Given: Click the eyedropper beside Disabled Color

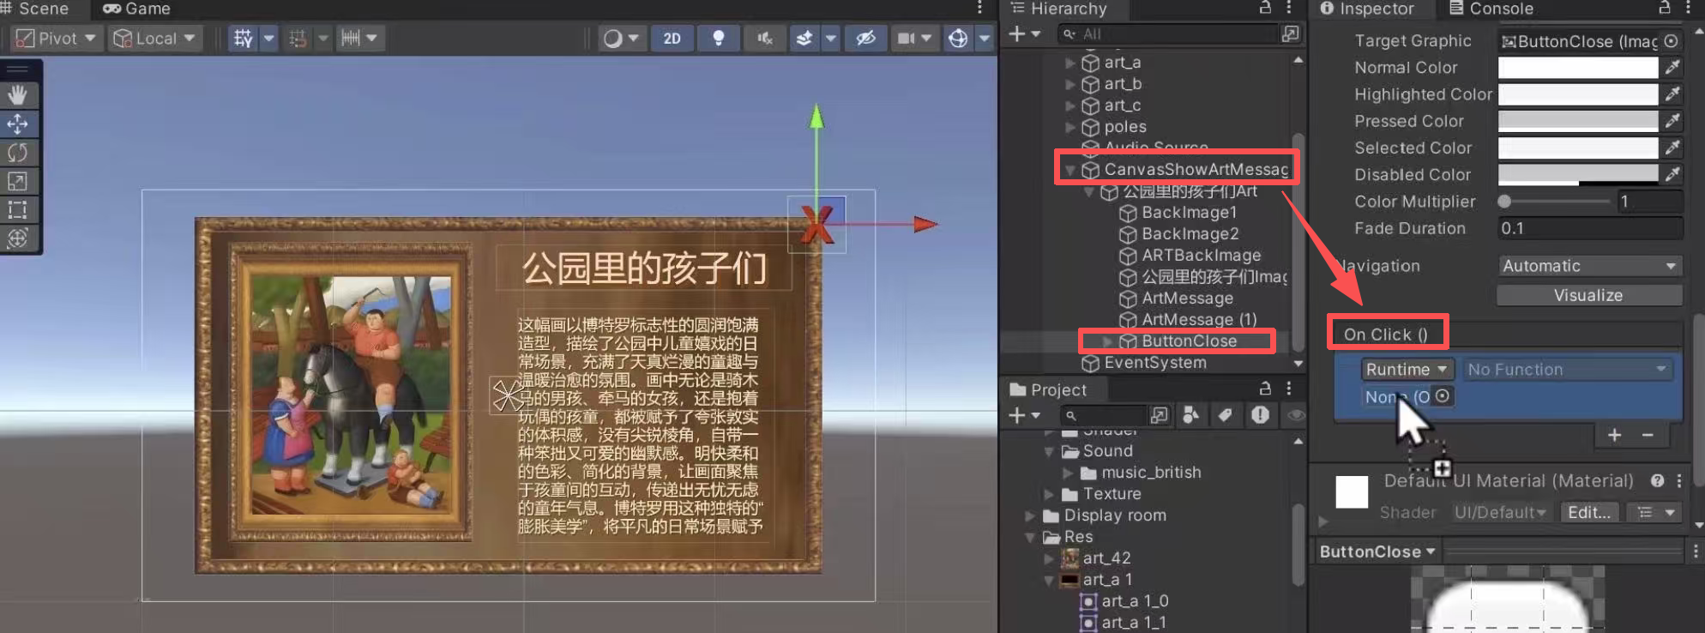Looking at the screenshot, I should tap(1672, 174).
